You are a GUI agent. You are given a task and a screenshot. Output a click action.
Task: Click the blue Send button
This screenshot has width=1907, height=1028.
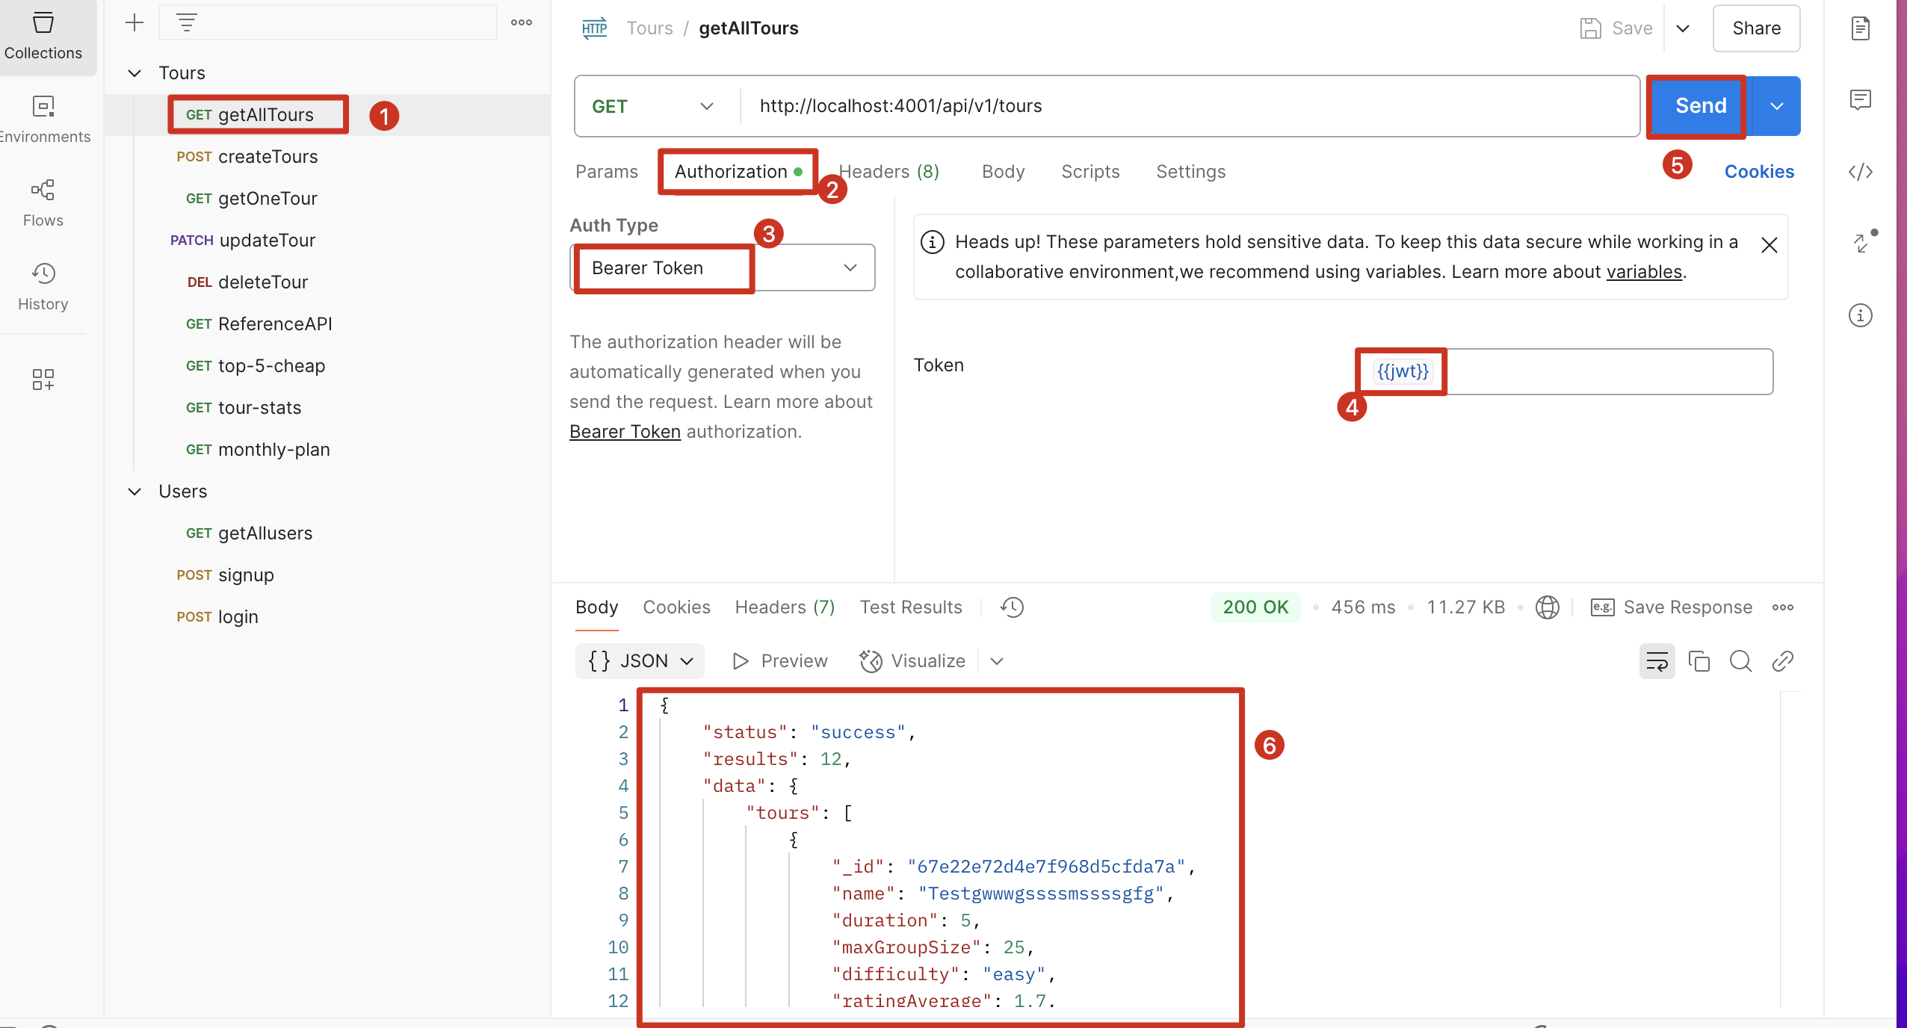(x=1699, y=106)
